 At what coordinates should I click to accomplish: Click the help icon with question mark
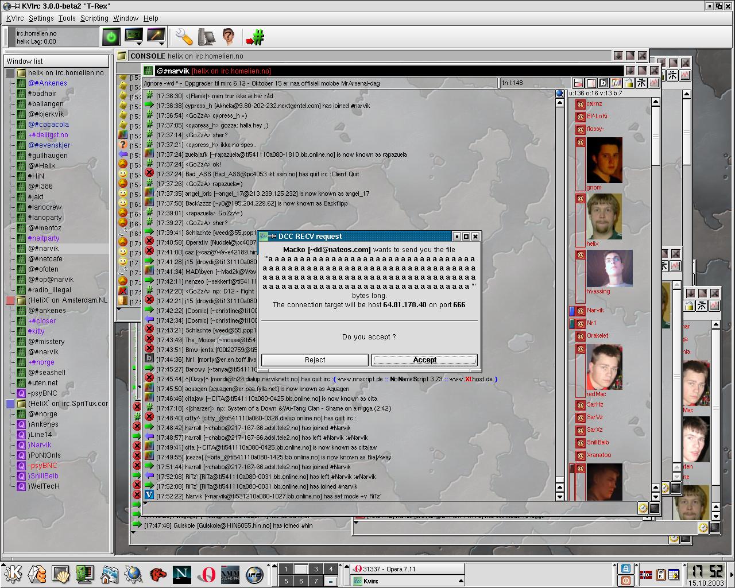point(228,37)
